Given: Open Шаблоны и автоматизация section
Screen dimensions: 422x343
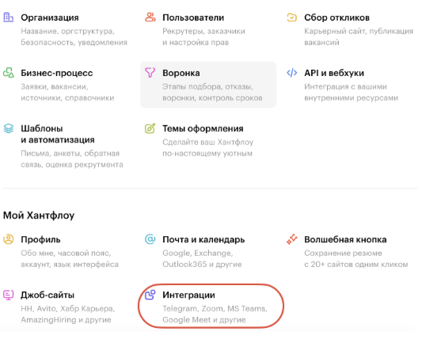Looking at the screenshot, I should [x=58, y=134].
